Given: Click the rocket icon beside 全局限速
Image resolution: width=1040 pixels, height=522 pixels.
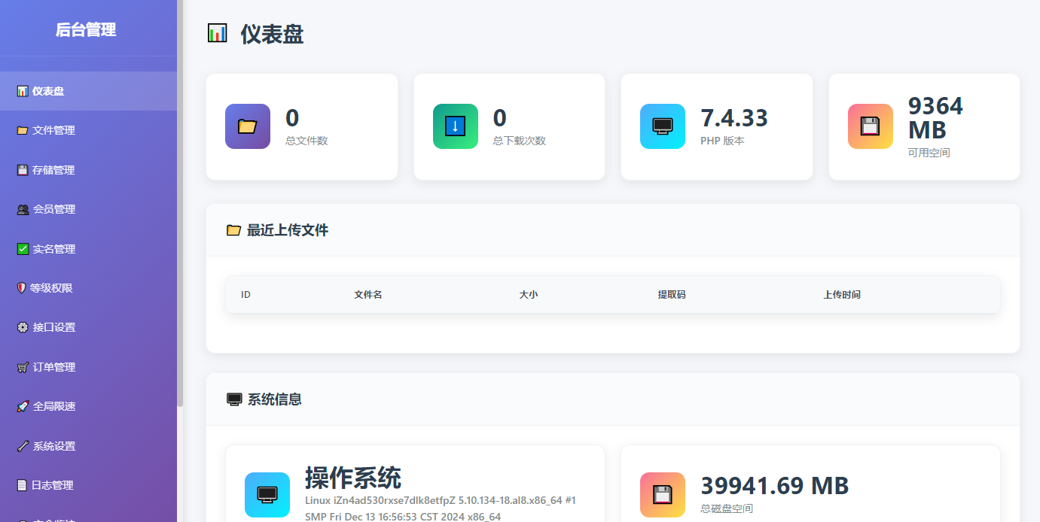Looking at the screenshot, I should 23,406.
